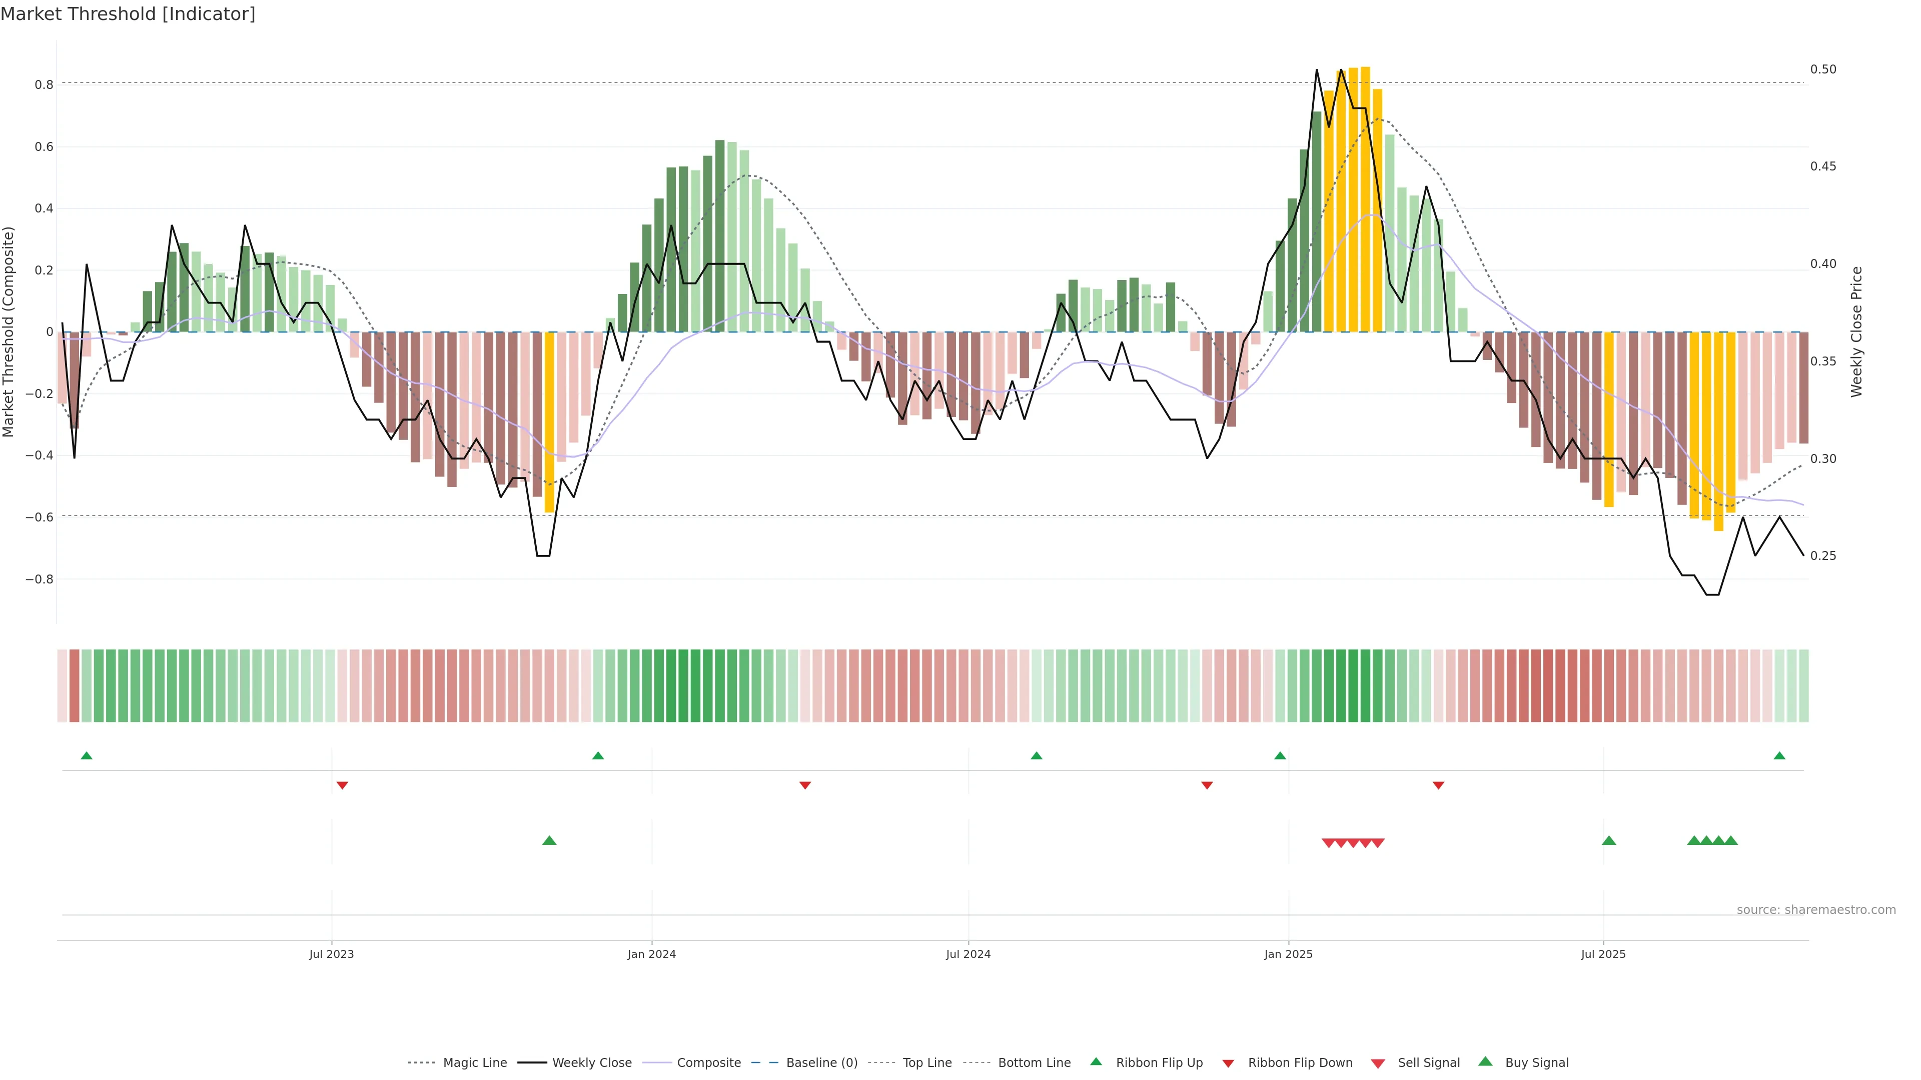Click the Sell Signal legend icon

[1377, 1063]
